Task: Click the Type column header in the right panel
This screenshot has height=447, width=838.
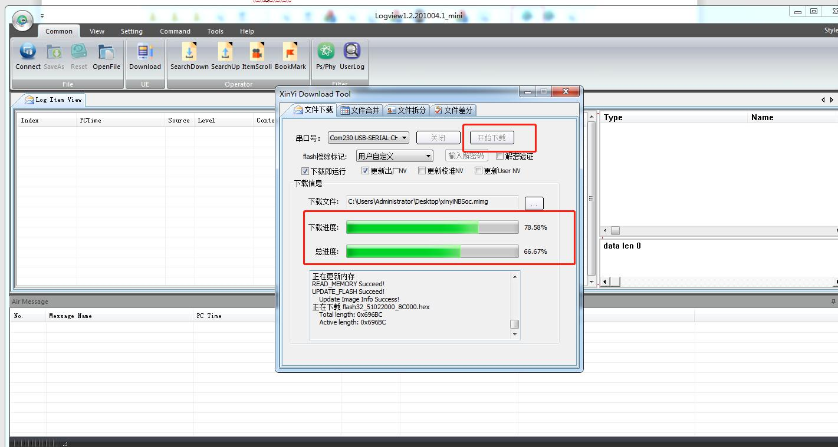Action: pos(673,117)
